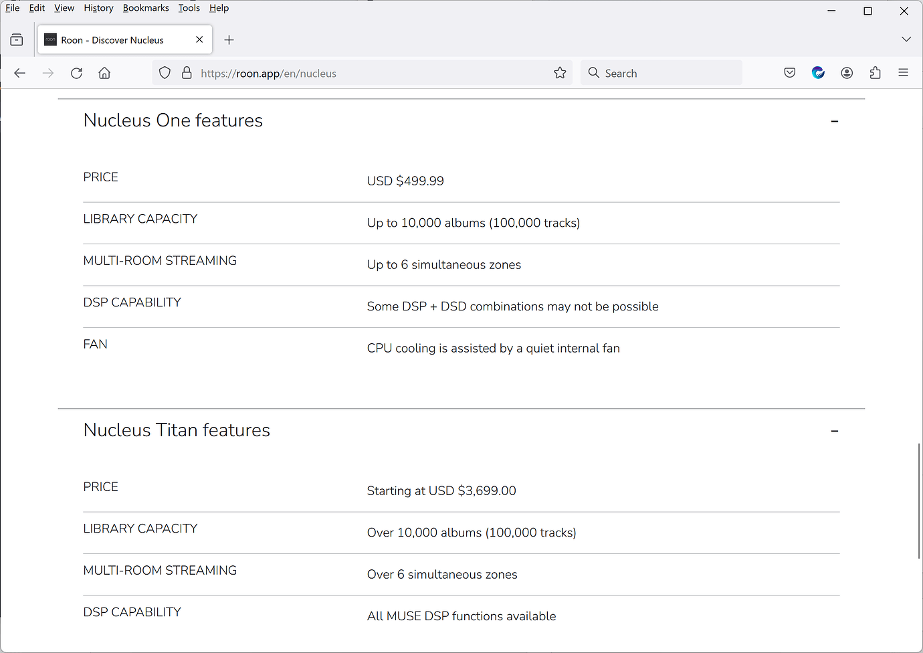Collapse the Nucleus One features section
923x653 pixels.
(x=834, y=121)
